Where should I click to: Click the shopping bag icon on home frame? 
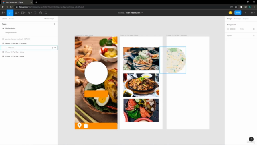pyautogui.click(x=86, y=126)
